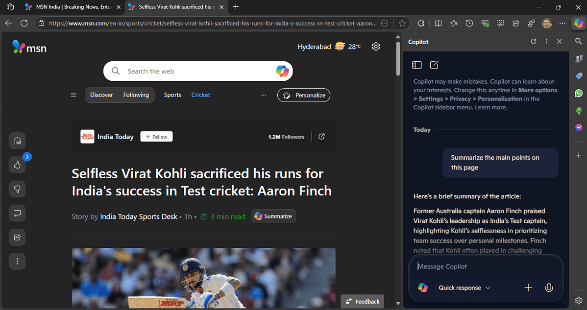The image size is (587, 310).
Task: Add page to favorites star icon
Action: point(402,23)
